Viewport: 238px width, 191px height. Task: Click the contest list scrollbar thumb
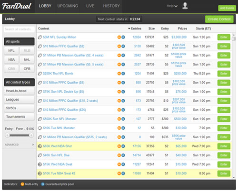(234, 38)
